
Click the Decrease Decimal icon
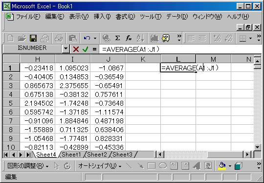point(228,39)
